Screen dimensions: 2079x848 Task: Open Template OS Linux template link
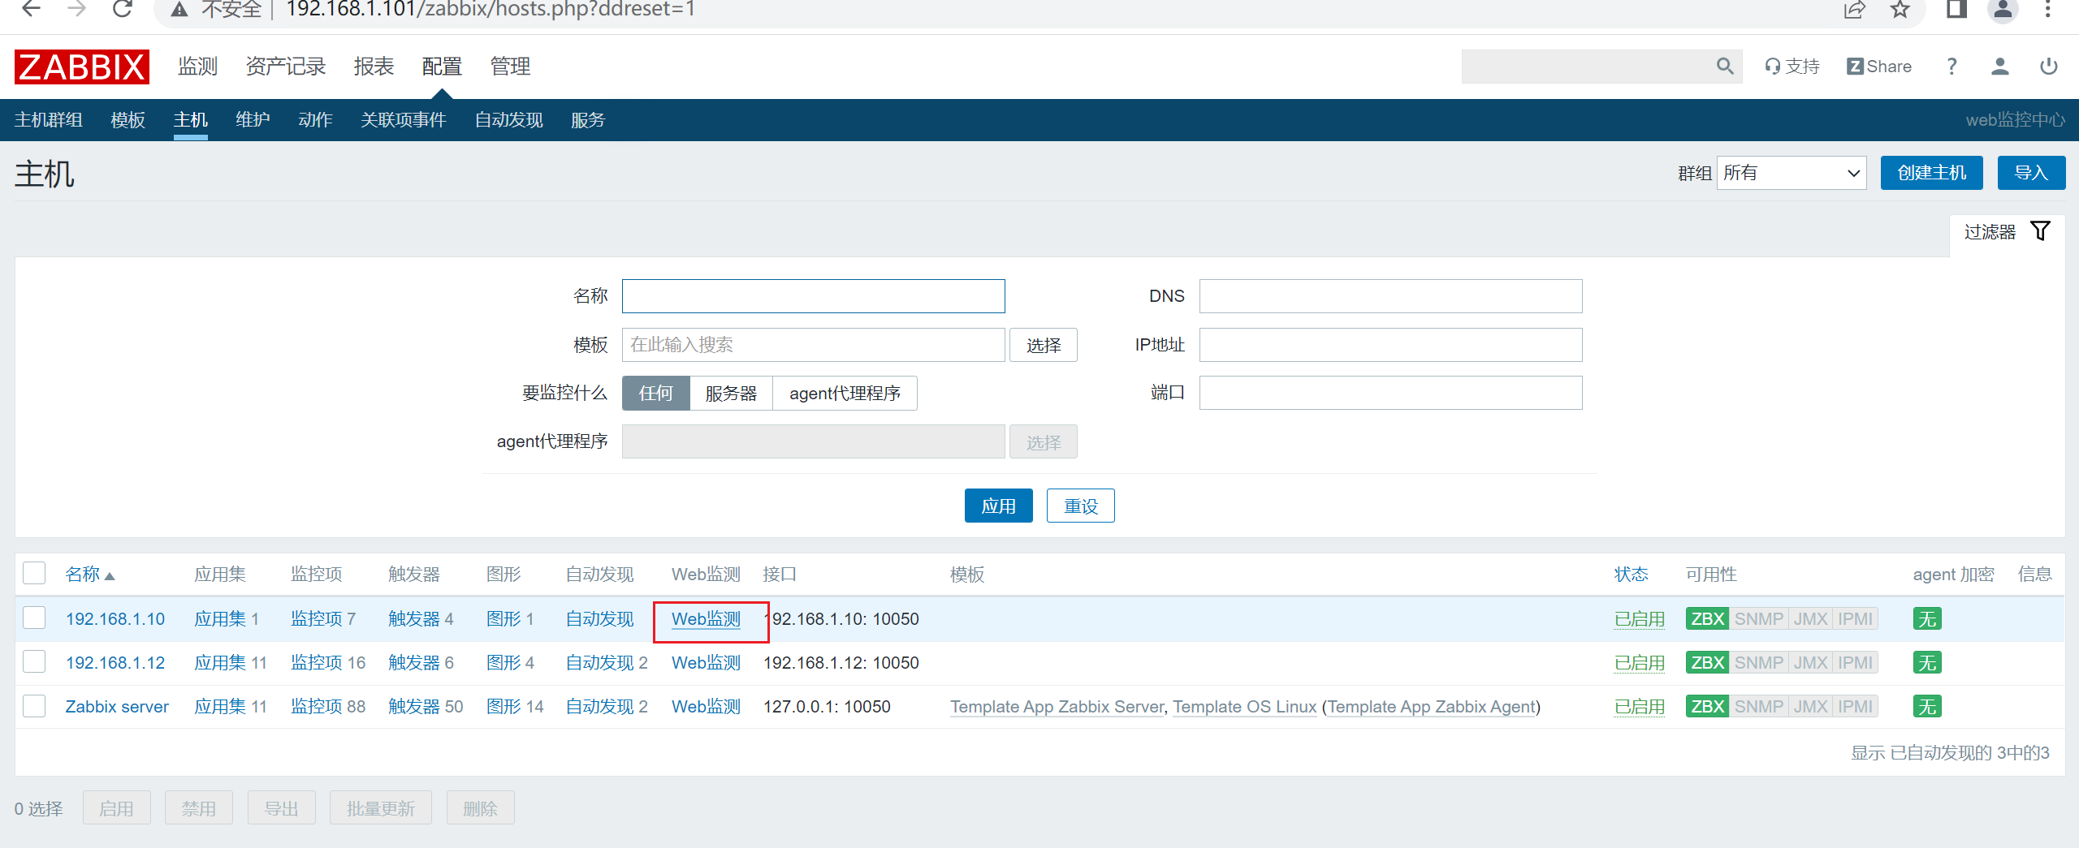(x=1245, y=707)
